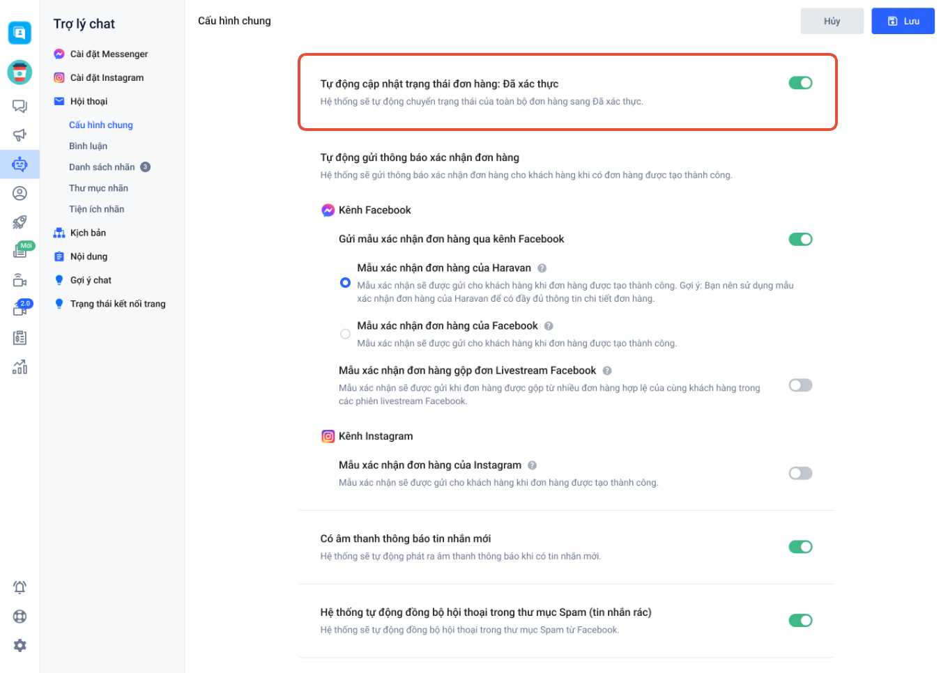This screenshot has height=673, width=948.
Task: Click the rocket icon in sidebar
Action: point(20,222)
